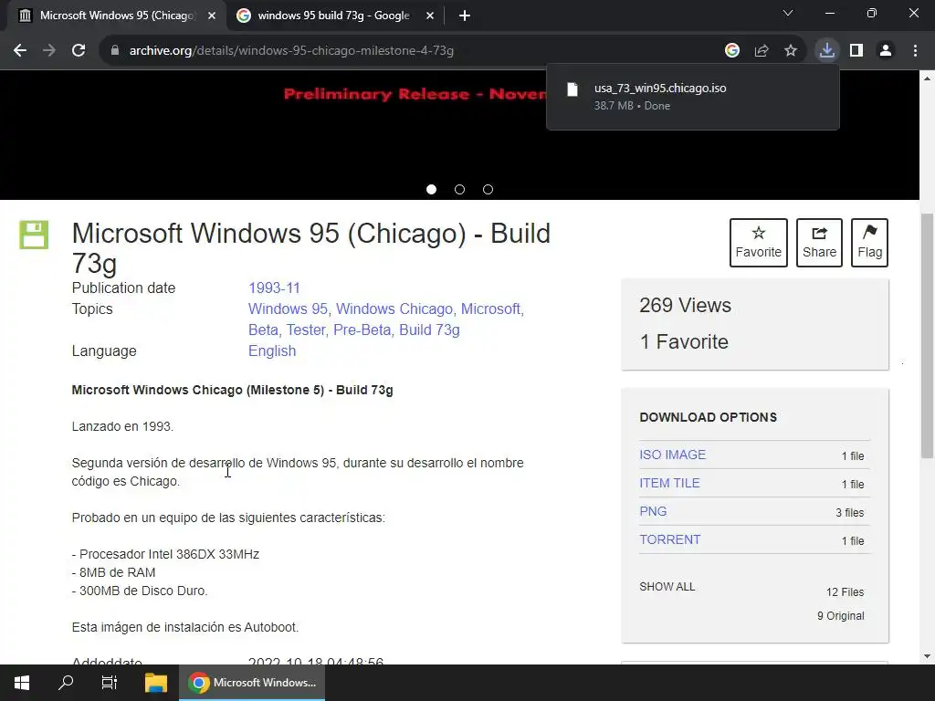Open the Chrome profile icon
This screenshot has width=935, height=701.
[886, 51]
